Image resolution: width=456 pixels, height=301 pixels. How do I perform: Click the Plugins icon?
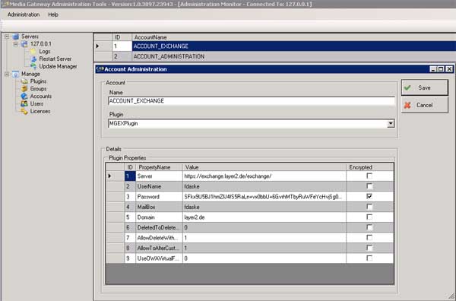click(x=24, y=81)
